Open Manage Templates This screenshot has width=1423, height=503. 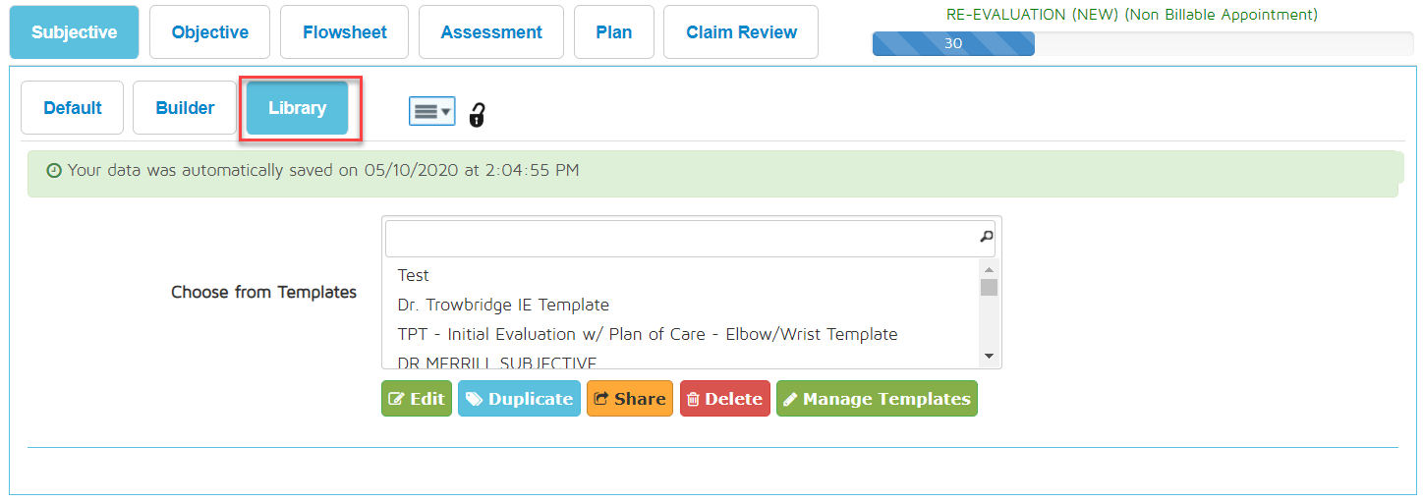(877, 399)
